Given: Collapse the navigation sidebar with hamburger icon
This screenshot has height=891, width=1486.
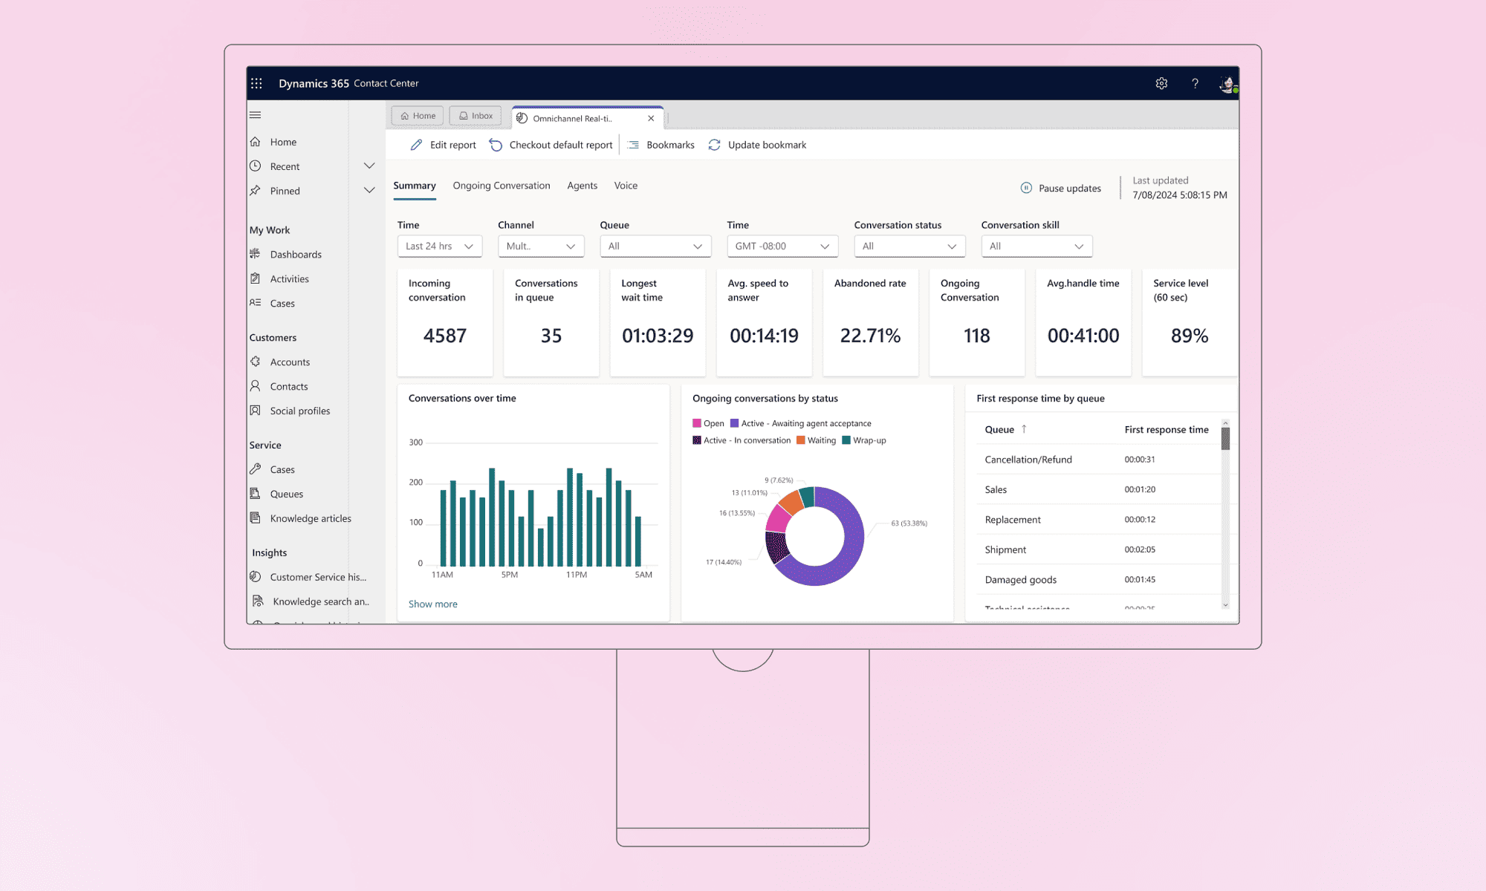Looking at the screenshot, I should point(255,114).
